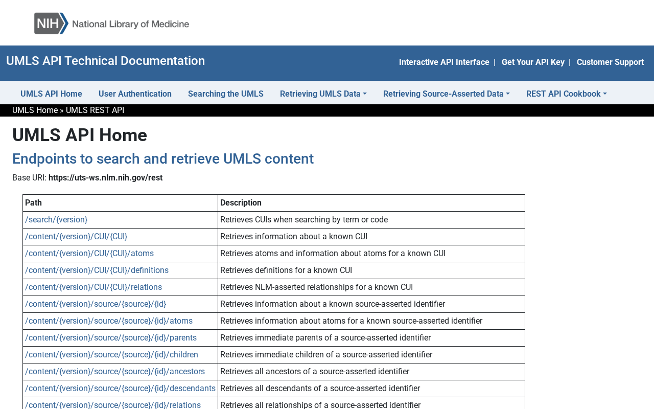Open /content/{version}/source/{source}/{id} link

coord(96,304)
